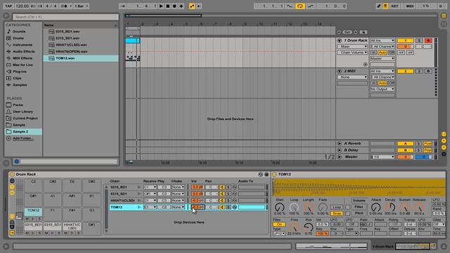This screenshot has width=450, height=253.
Task: Select the Sounds category in browser
Action: (19, 32)
